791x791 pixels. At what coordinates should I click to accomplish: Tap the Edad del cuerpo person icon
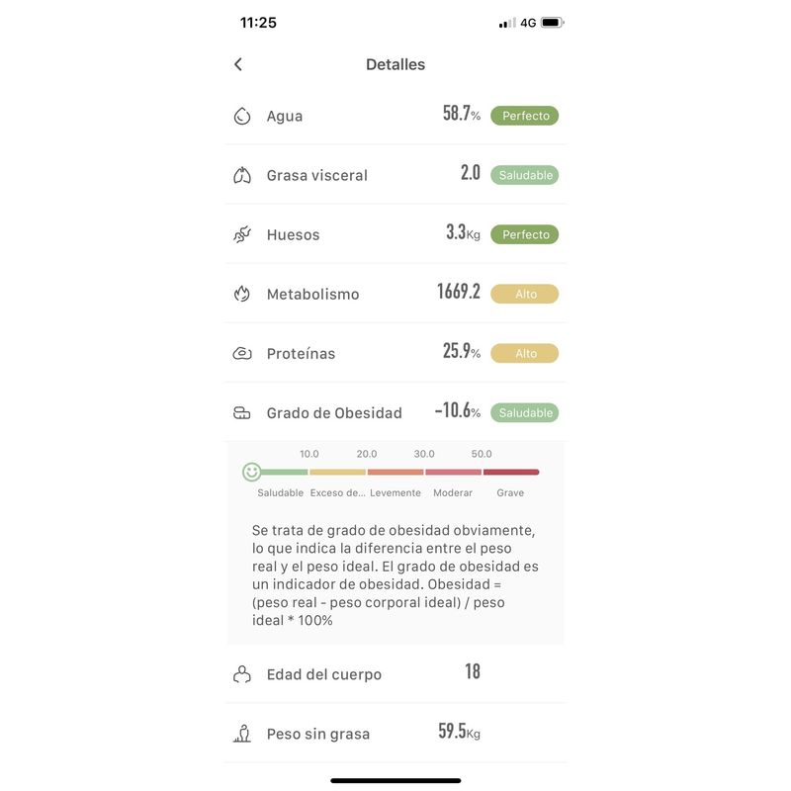point(242,674)
